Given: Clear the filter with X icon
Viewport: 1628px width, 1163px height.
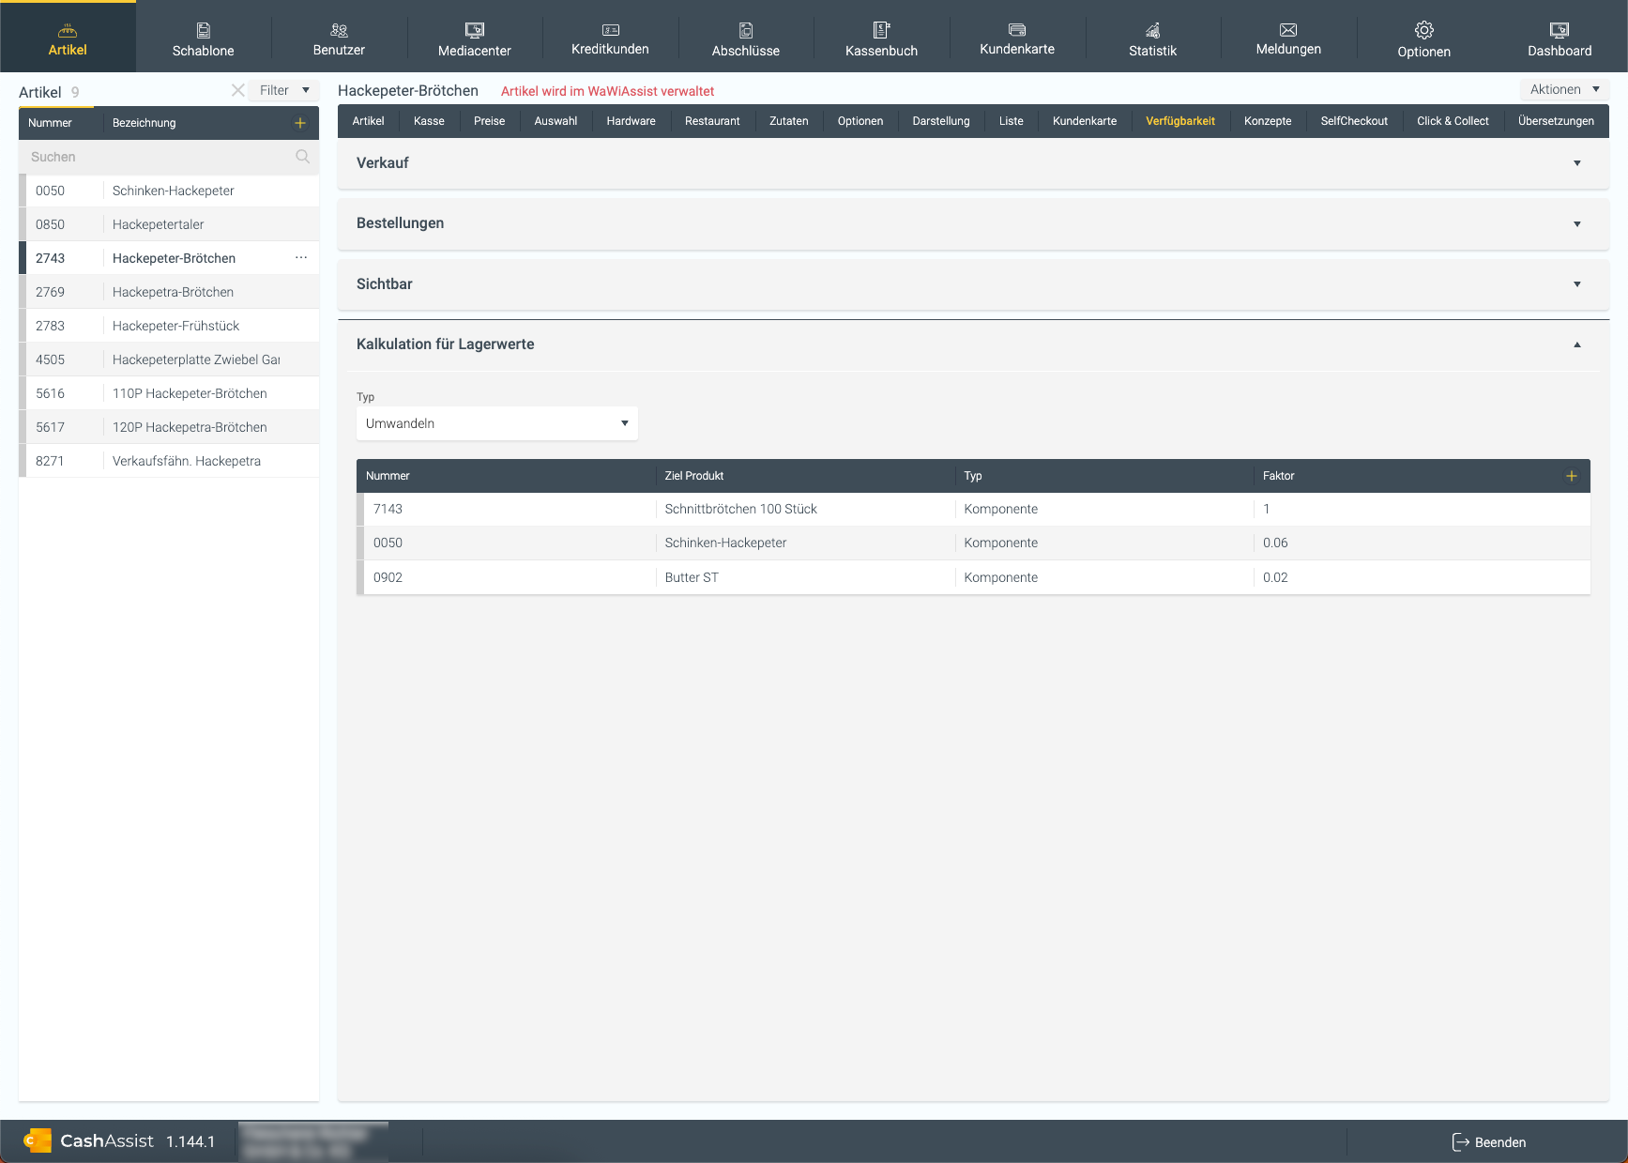Looking at the screenshot, I should click(x=237, y=90).
